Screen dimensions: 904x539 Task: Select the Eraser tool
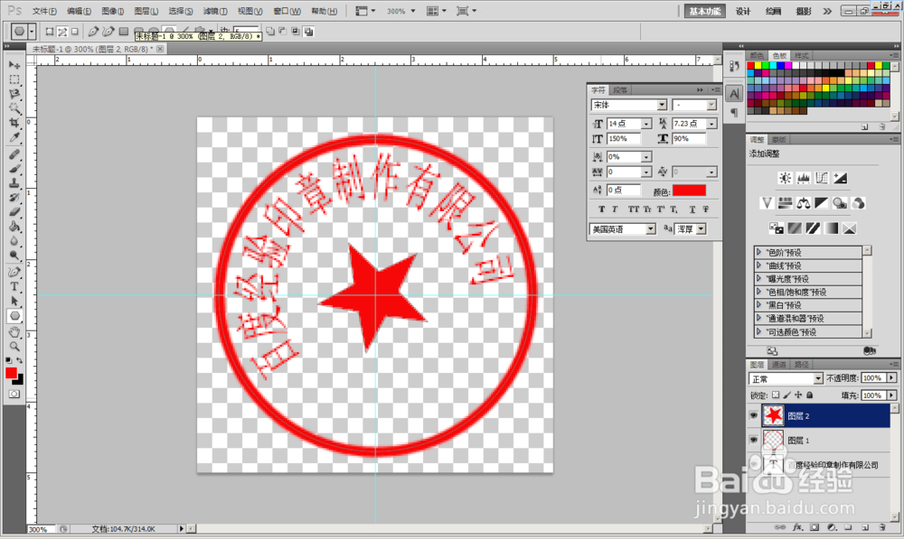click(14, 212)
